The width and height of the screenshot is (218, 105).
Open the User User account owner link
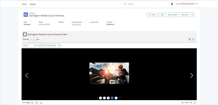[x=76, y=24]
